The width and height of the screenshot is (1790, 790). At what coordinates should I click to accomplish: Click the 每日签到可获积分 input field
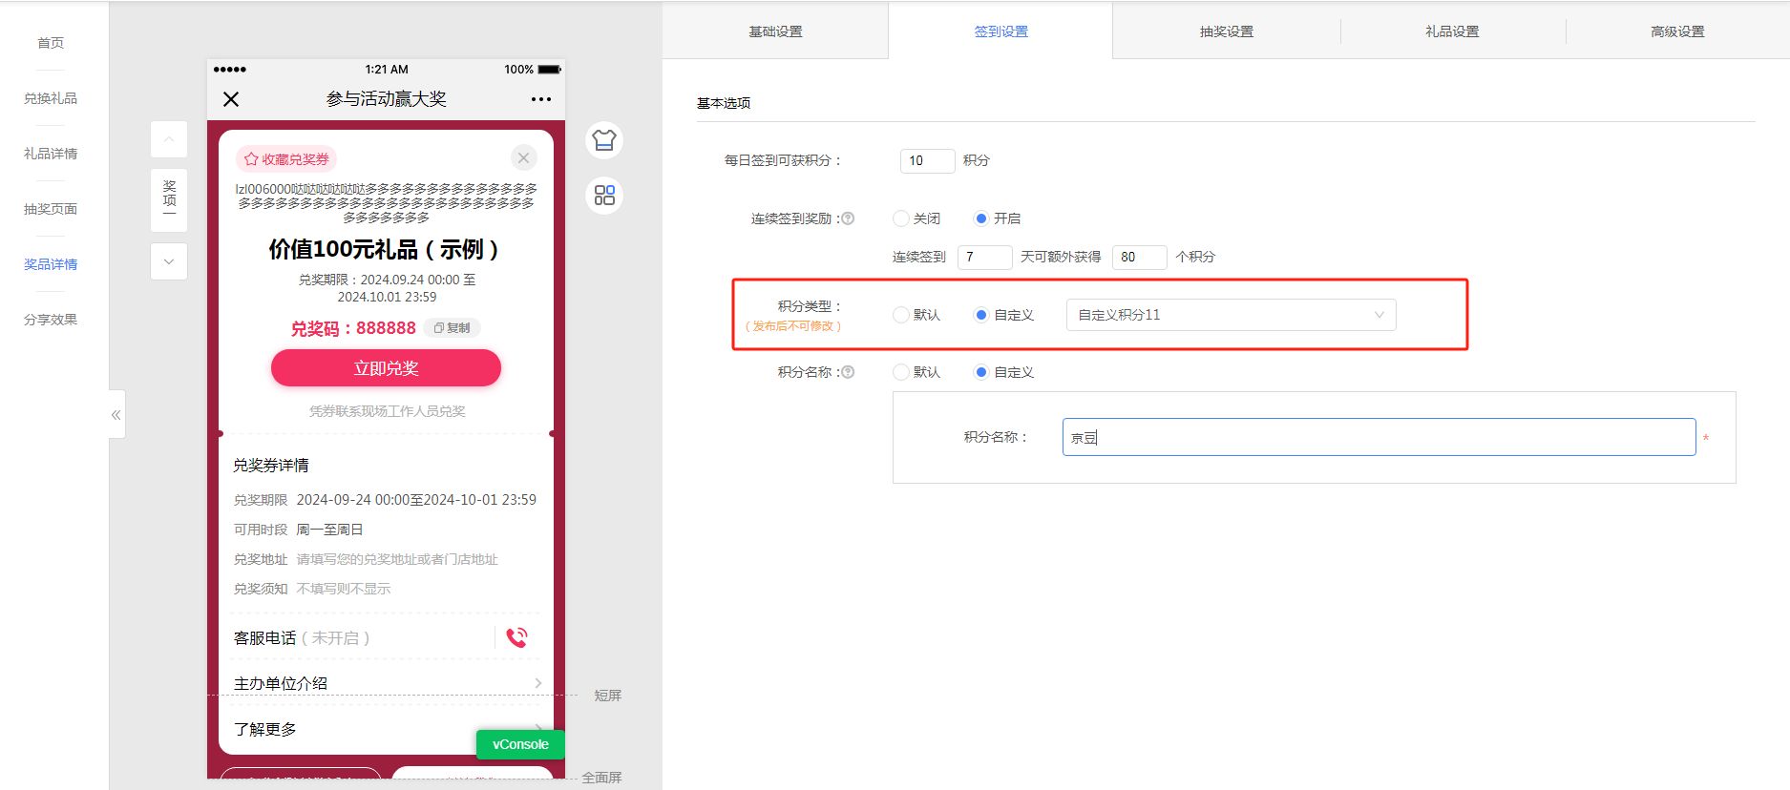tap(927, 161)
